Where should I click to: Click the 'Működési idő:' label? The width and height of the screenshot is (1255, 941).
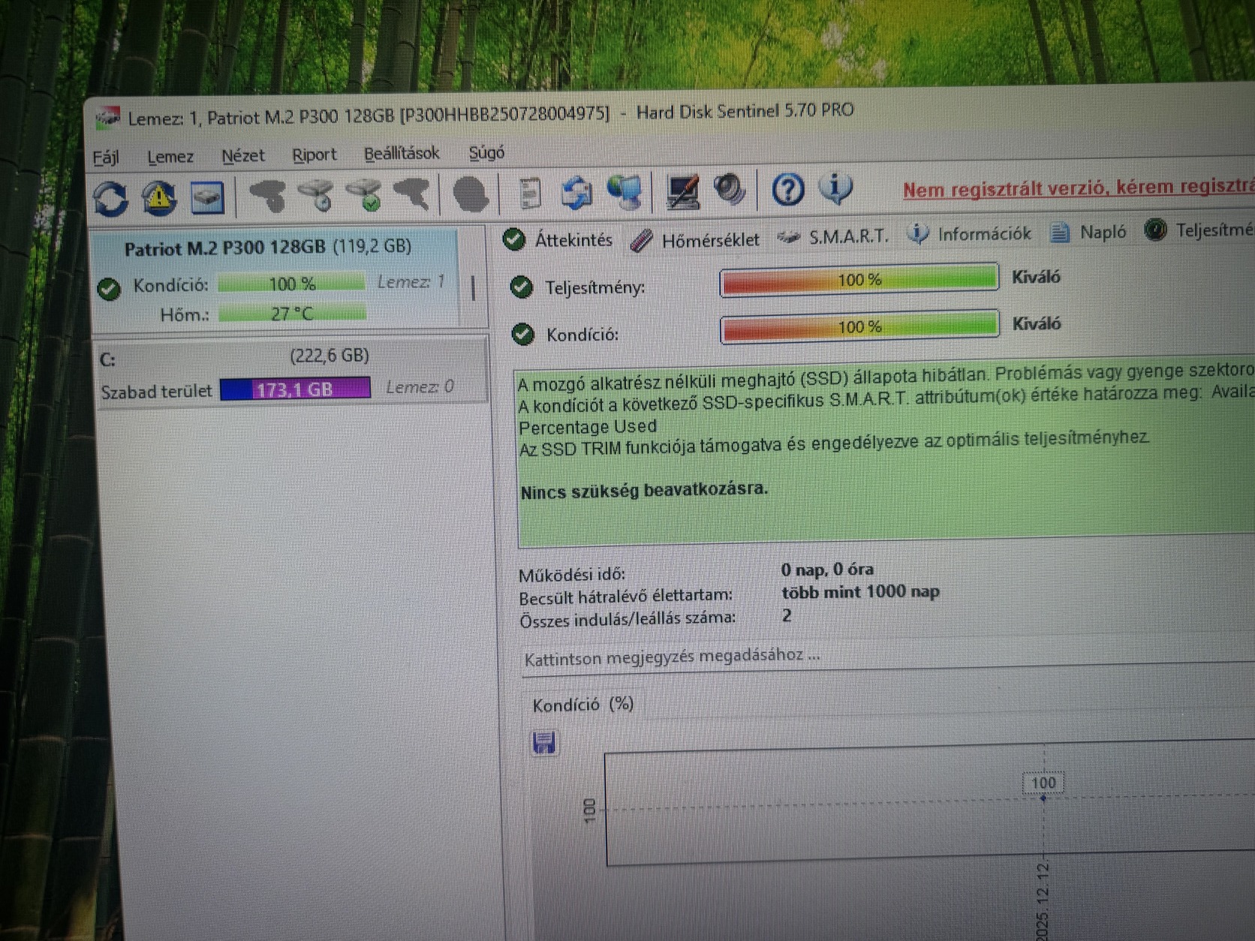572,575
